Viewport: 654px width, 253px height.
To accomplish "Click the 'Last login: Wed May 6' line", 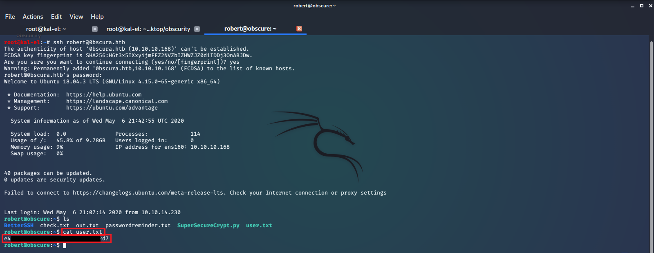I will tap(92, 213).
